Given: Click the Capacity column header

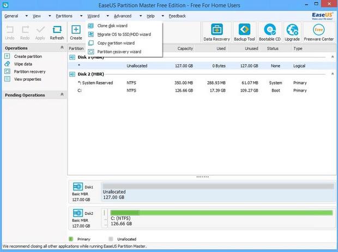Looking at the screenshot, I should 185,49.
